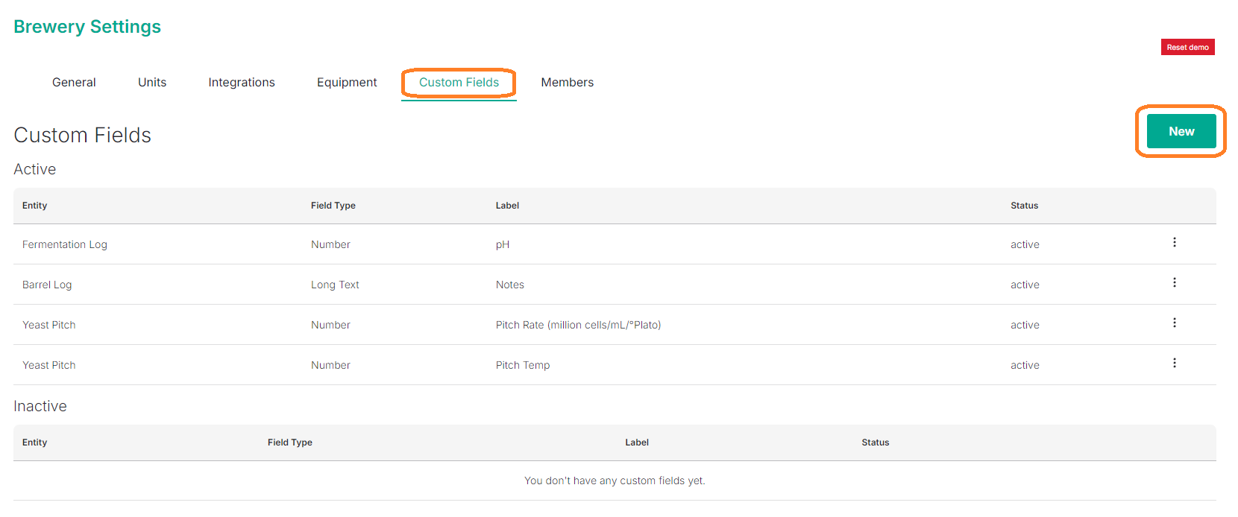This screenshot has height=517, width=1238.
Task: Click the Pitch Temp label cell
Action: click(523, 365)
